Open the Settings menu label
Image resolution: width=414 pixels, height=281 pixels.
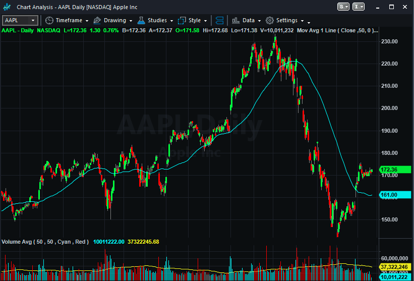coord(287,20)
